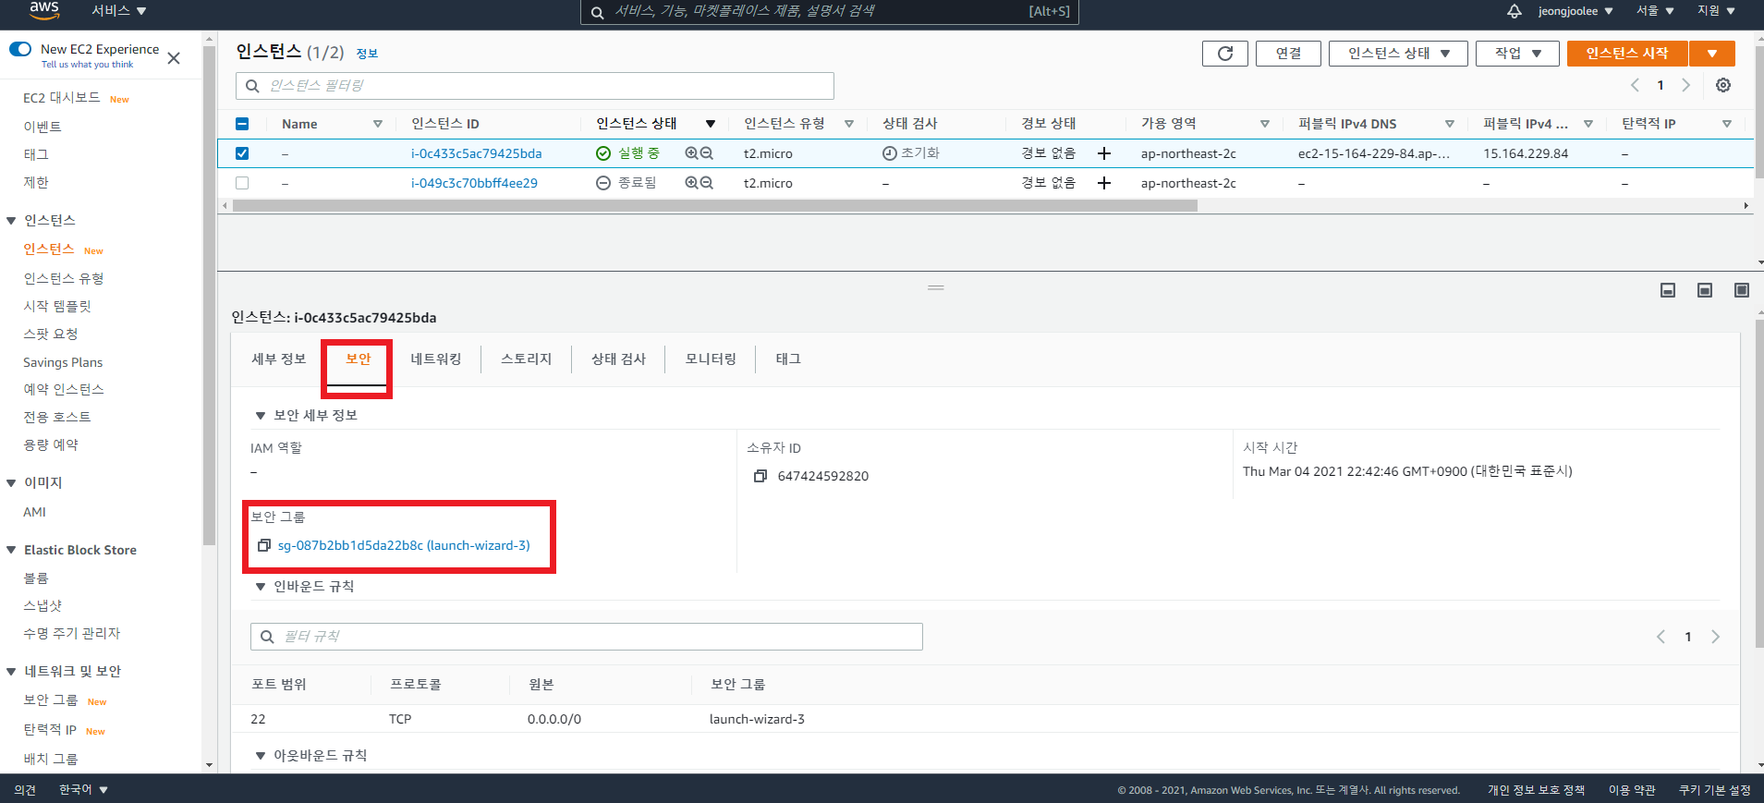Go to the next inbound rules page
The image size is (1764, 803).
click(x=1715, y=637)
